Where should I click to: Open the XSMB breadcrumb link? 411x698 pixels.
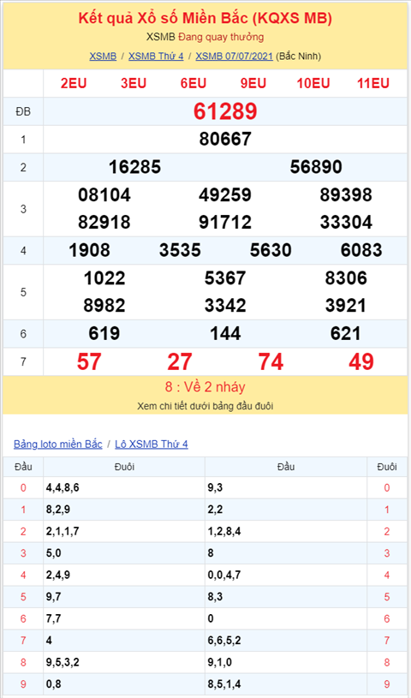[103, 56]
